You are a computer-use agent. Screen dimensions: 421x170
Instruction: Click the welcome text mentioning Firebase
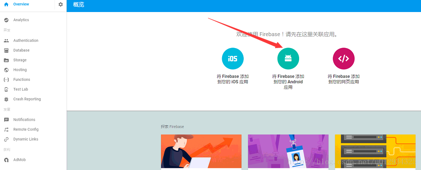(x=287, y=34)
